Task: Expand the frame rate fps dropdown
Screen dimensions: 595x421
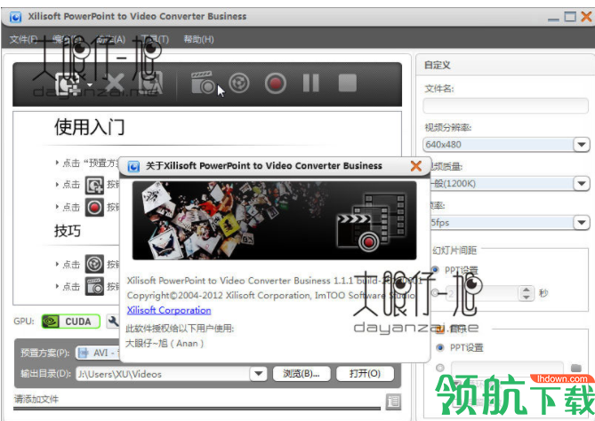Action: (582, 223)
